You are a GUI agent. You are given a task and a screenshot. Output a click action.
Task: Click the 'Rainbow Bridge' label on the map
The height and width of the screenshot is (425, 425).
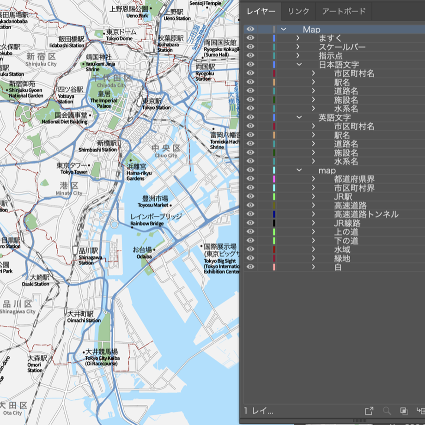coord(147,224)
